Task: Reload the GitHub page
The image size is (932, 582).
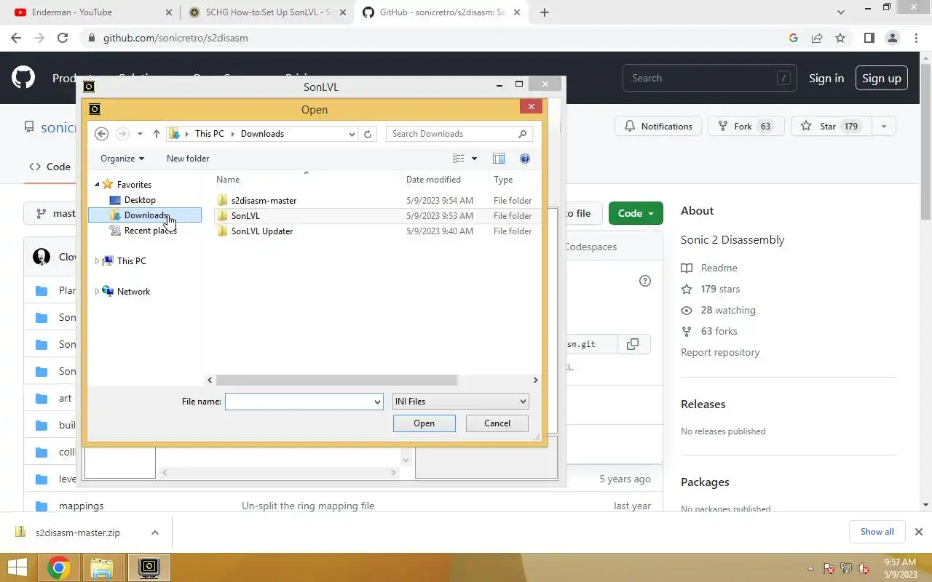Action: (63, 38)
